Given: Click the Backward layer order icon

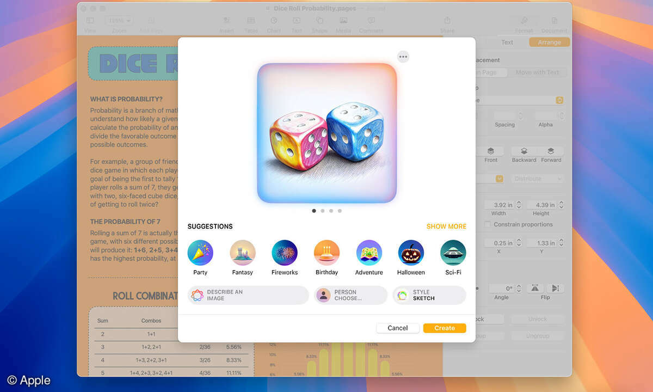Looking at the screenshot, I should click(523, 151).
